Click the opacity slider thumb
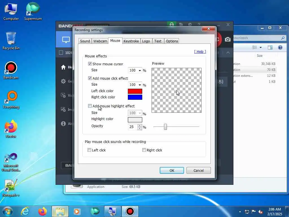 pyautogui.click(x=165, y=127)
